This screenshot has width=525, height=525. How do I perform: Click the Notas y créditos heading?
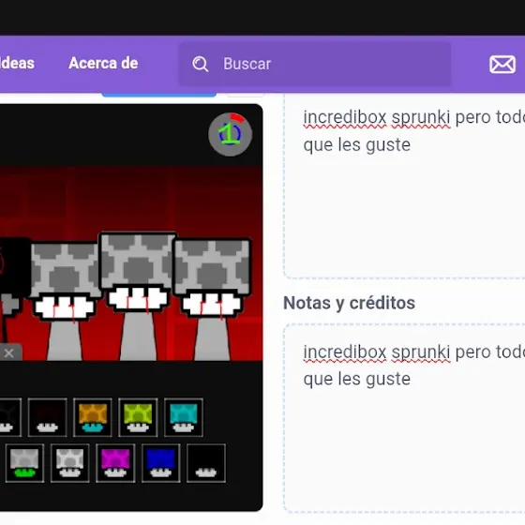(349, 303)
